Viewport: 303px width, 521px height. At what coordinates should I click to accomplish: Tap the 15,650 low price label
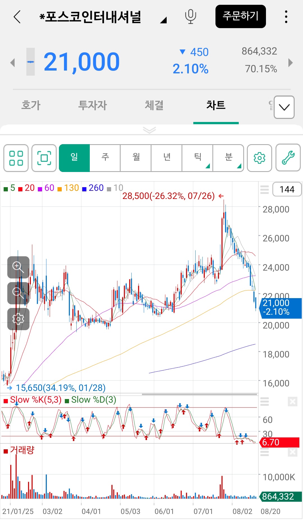tap(61, 388)
